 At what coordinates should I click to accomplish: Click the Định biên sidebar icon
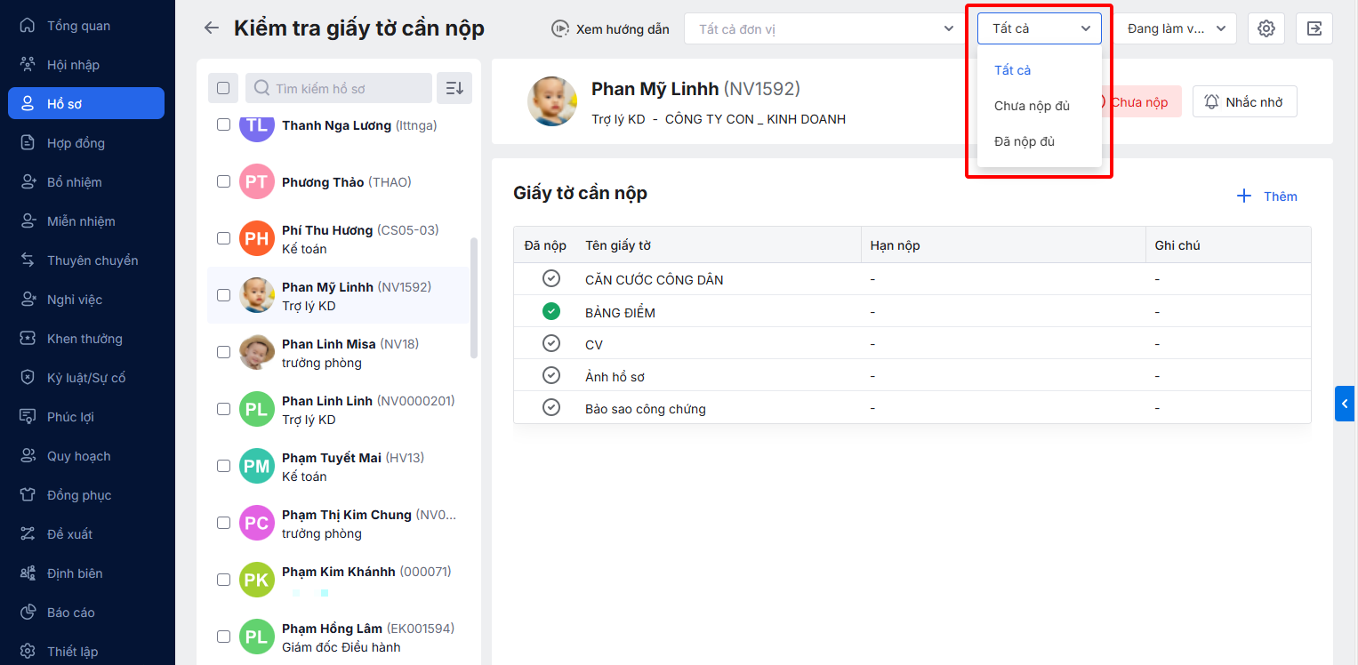point(28,573)
